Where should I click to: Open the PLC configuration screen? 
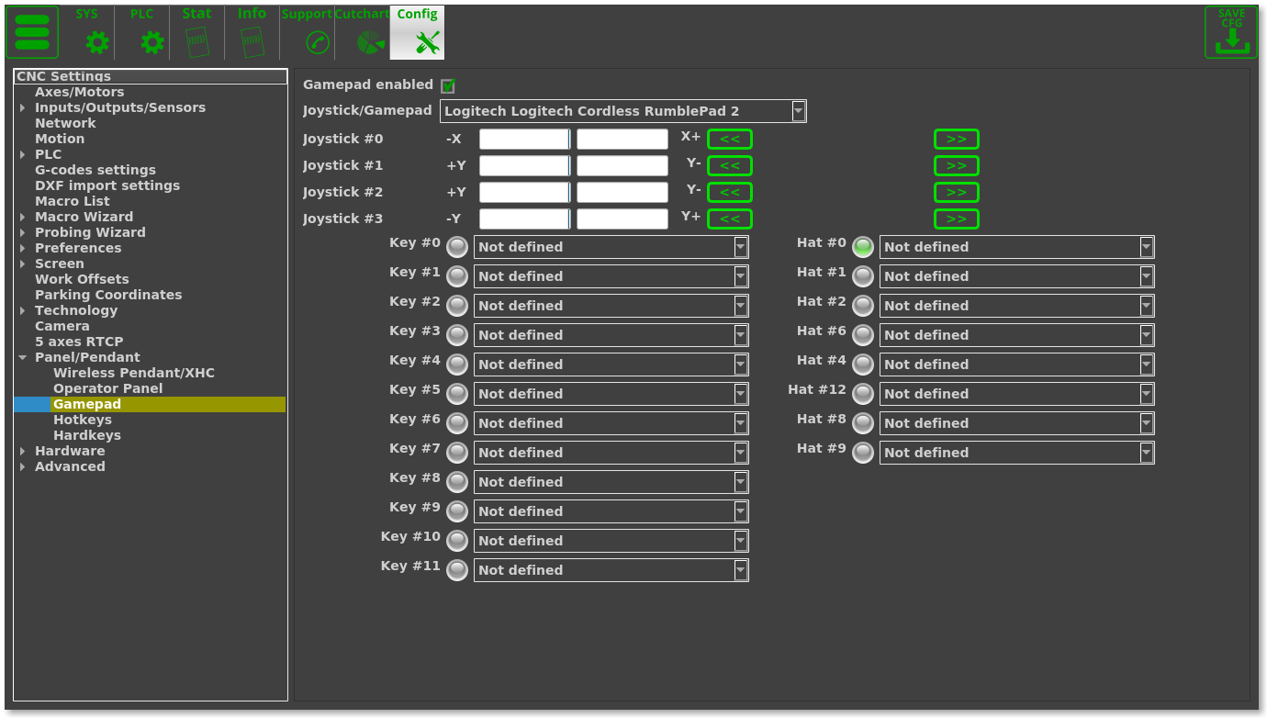(x=141, y=32)
